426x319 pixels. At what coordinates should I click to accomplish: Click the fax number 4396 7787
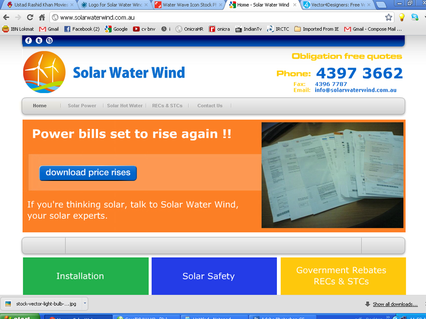pos(331,84)
